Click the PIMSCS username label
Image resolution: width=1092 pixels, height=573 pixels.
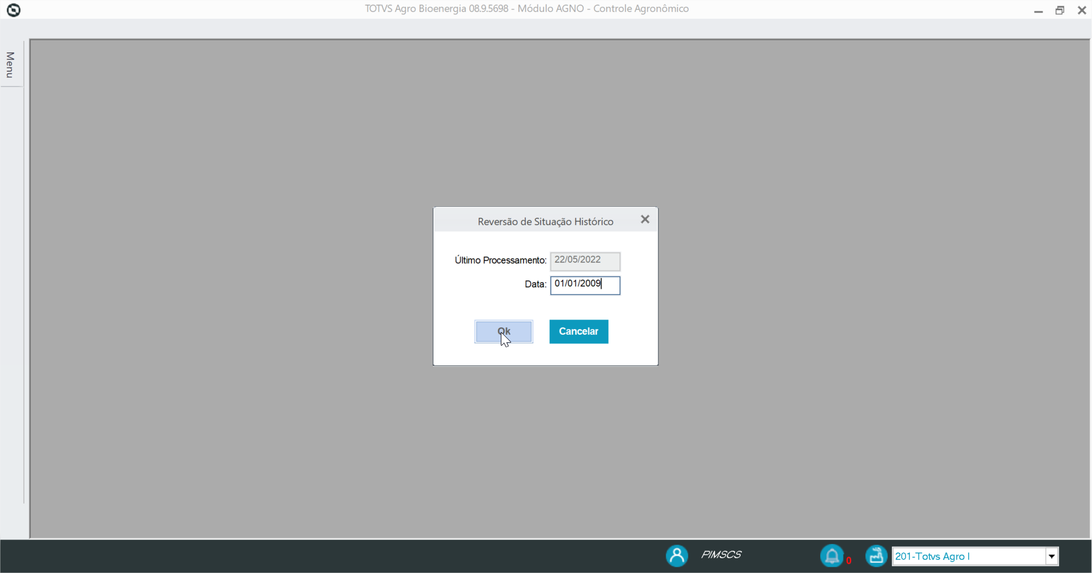721,555
